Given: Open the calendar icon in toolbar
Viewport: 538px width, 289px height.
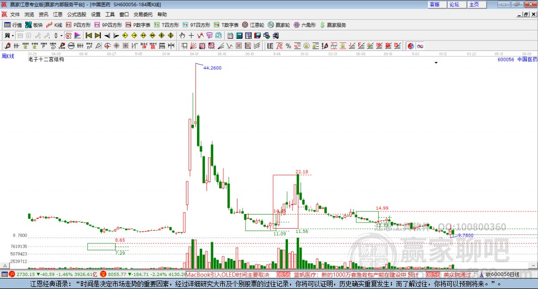Looking at the screenshot, I should [230, 36].
